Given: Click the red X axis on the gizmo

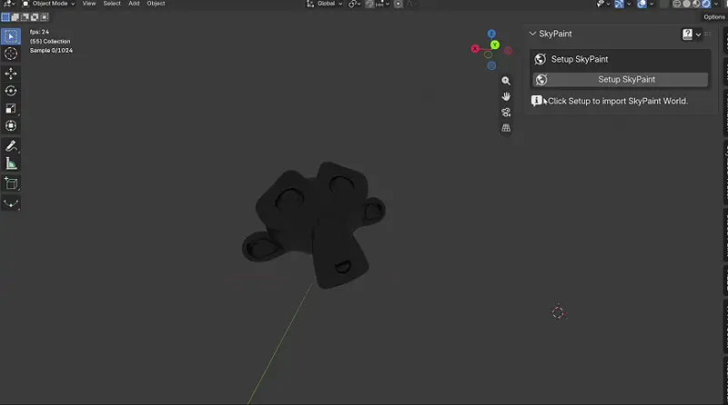Looking at the screenshot, I should (x=475, y=49).
